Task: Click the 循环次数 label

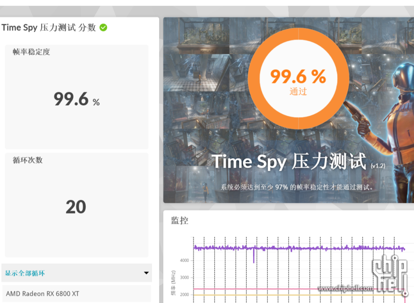Action: 27,160
